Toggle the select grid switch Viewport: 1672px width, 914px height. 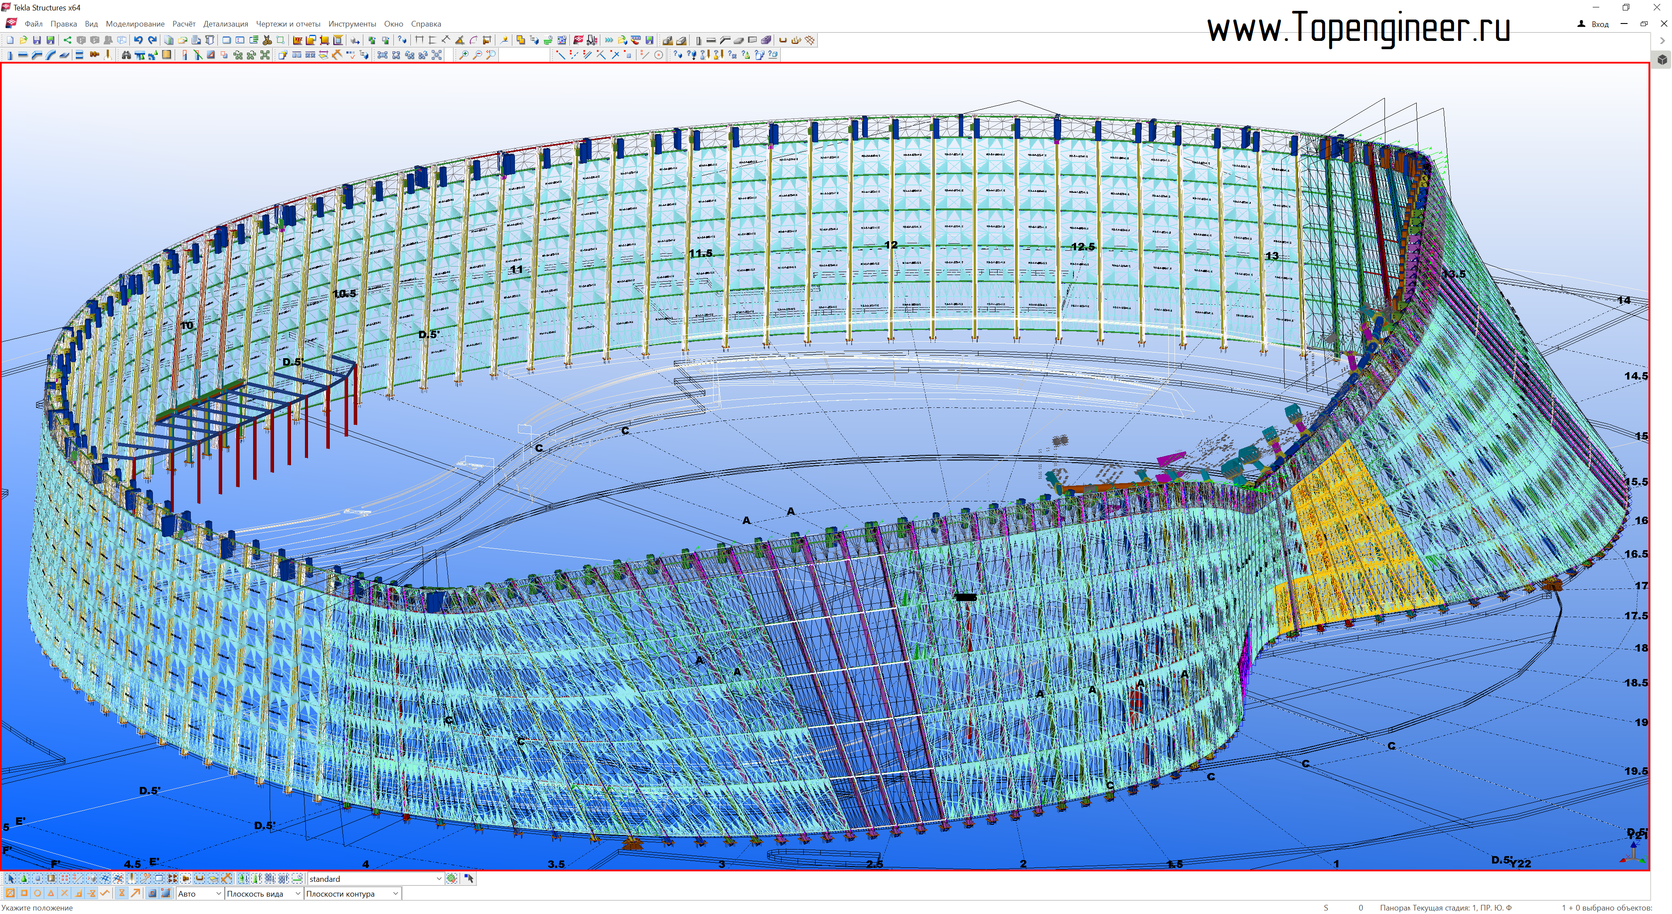click(105, 878)
